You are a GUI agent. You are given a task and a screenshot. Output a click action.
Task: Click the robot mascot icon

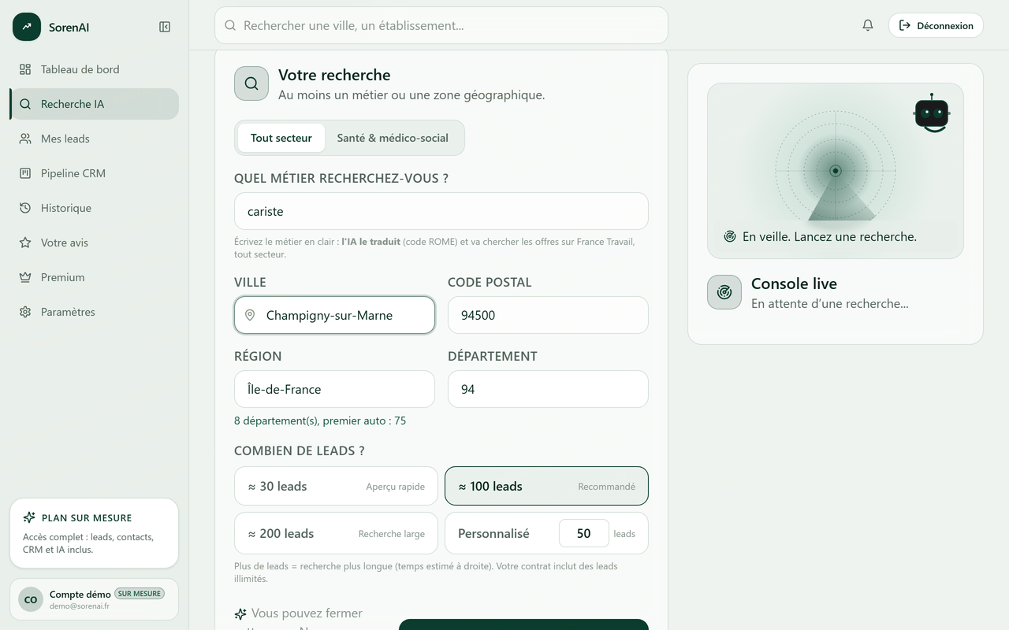(x=932, y=113)
